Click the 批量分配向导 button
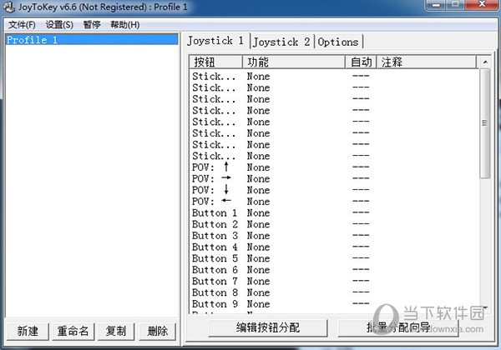Screen dimensions: 501x350 (x=398, y=327)
